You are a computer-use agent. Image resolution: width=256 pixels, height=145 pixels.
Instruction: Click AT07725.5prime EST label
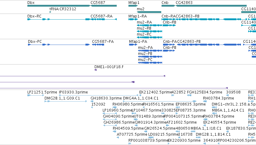pyautogui.click(x=132, y=134)
